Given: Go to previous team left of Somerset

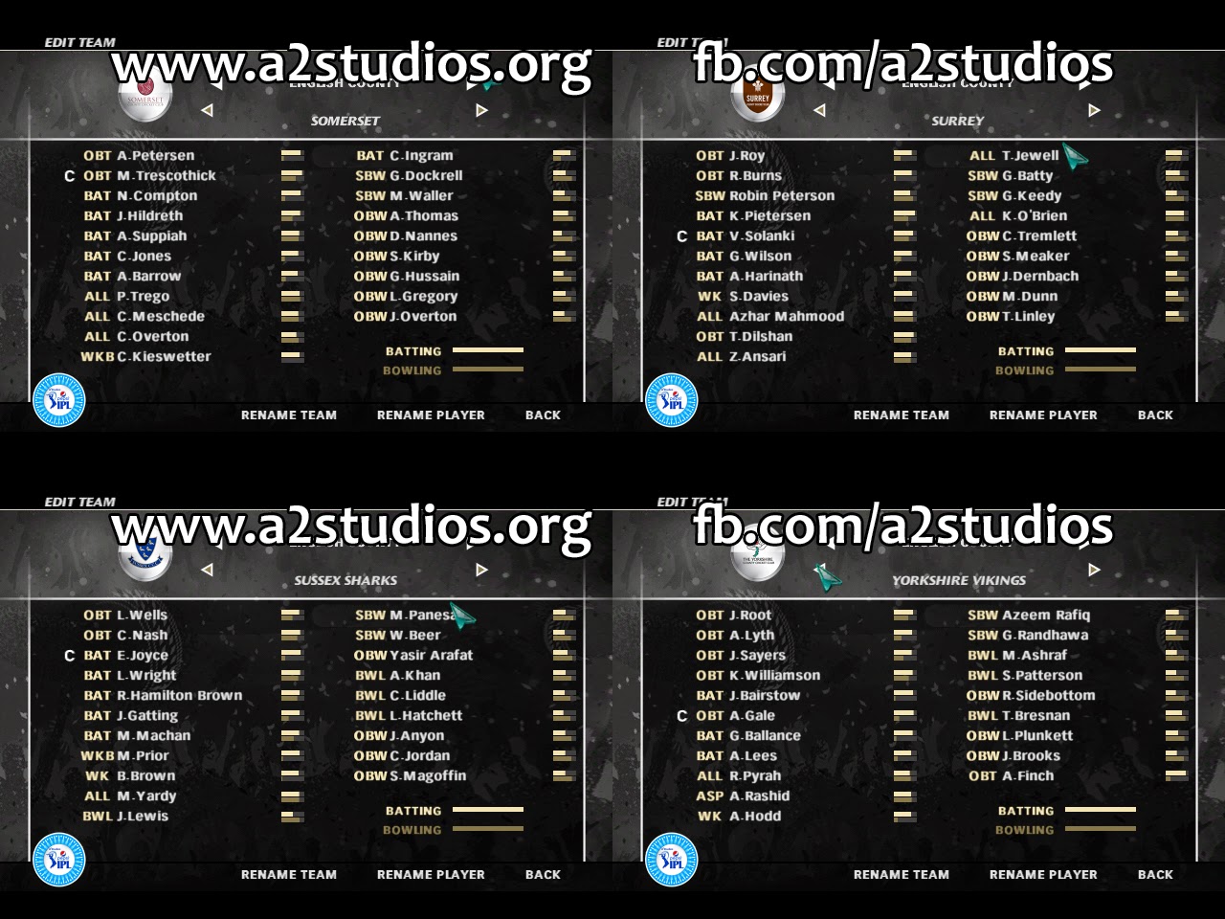Looking at the screenshot, I should pyautogui.click(x=207, y=110).
